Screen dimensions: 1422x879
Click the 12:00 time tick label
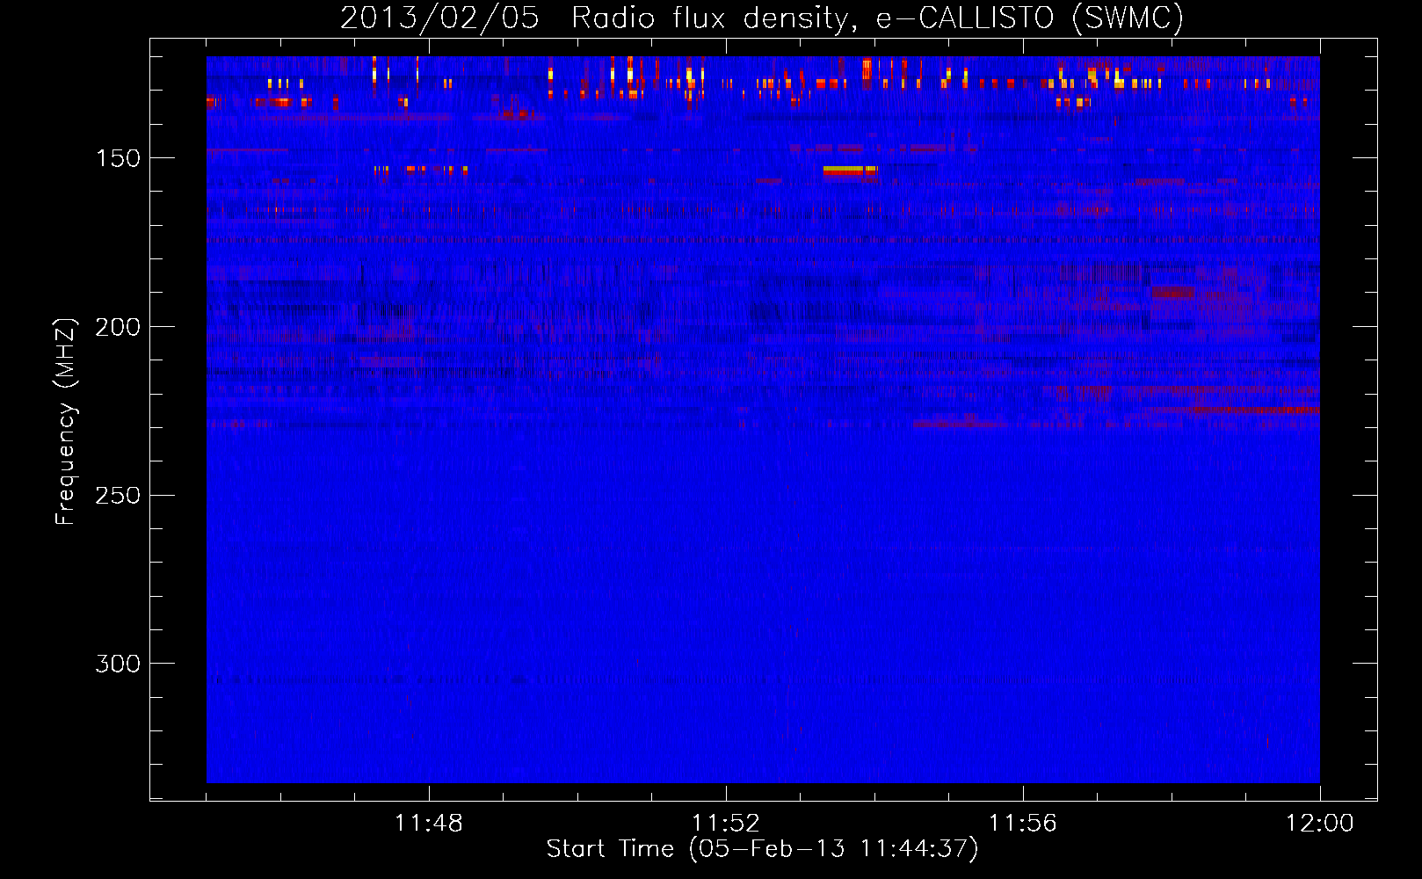[1319, 824]
